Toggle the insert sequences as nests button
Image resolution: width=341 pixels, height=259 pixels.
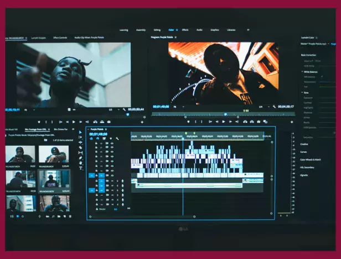pyautogui.click(x=91, y=139)
